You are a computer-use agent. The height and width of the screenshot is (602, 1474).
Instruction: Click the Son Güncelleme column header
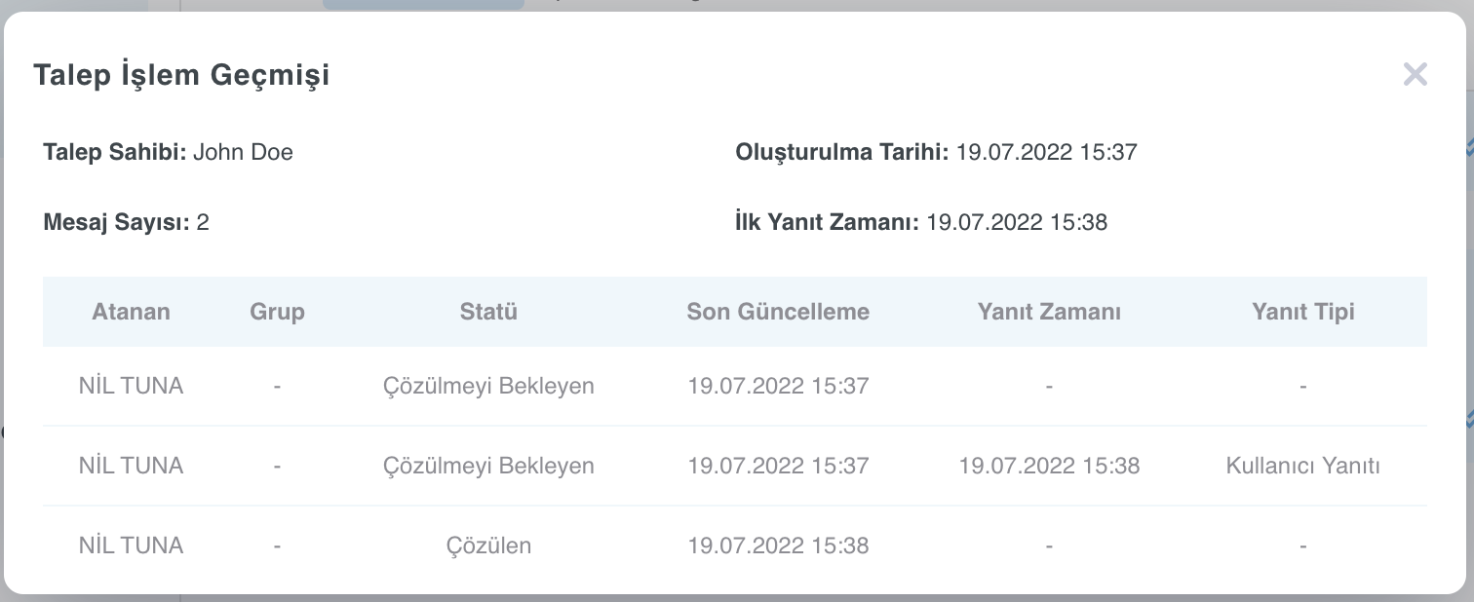(778, 312)
